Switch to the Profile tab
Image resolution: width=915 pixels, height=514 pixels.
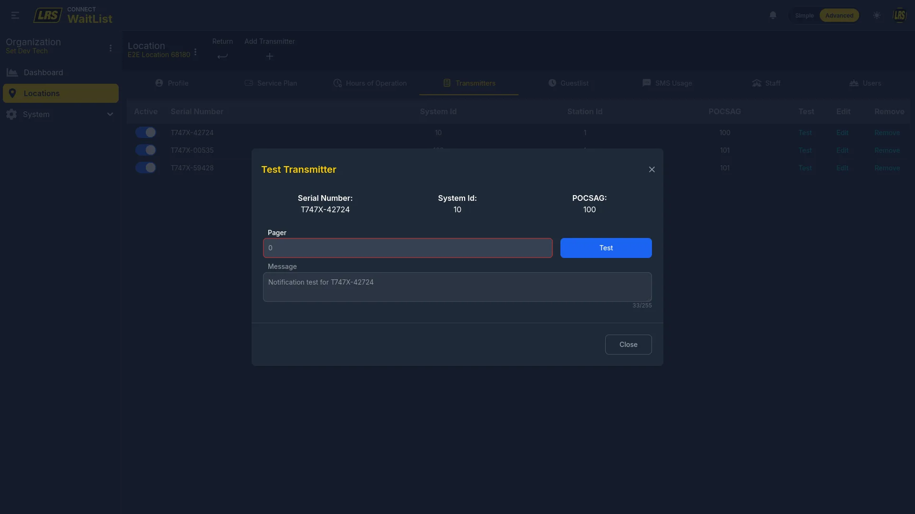tap(172, 83)
